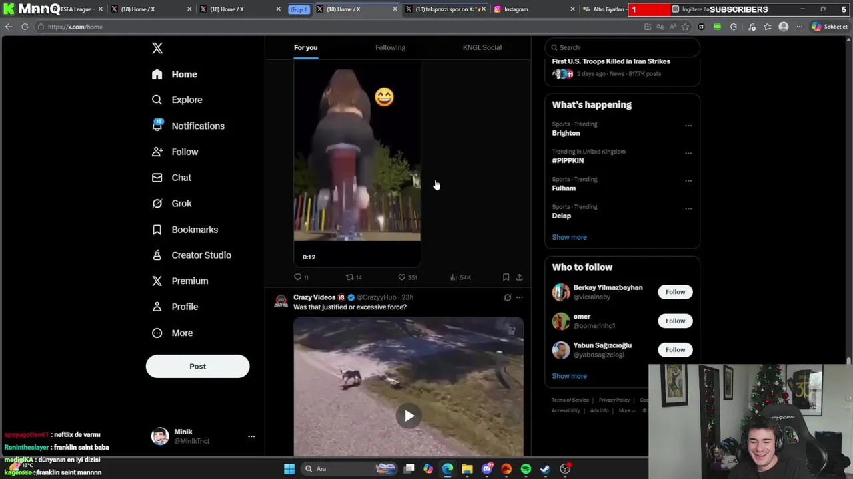Open Steam from the taskbar

(545, 469)
